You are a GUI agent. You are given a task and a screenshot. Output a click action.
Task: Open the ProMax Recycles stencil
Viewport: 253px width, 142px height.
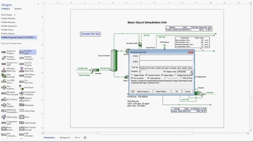[x=8, y=22]
